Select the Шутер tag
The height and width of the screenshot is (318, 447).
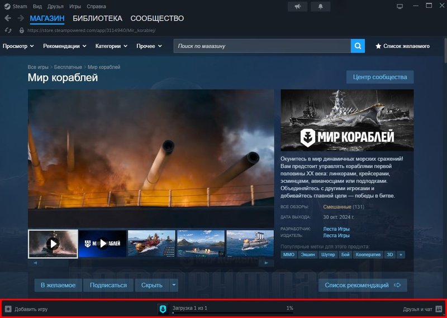click(x=328, y=255)
